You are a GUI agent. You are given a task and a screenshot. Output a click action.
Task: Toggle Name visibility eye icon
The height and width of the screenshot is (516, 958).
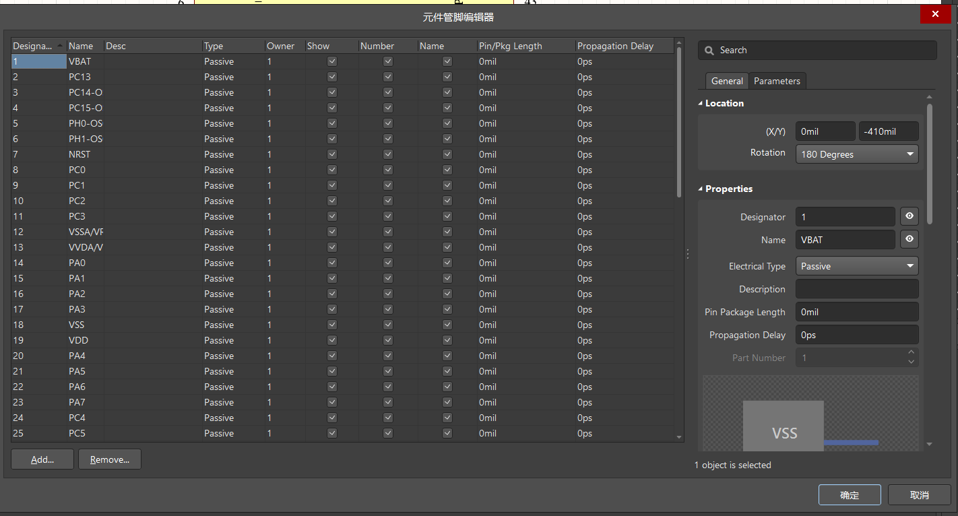coord(909,240)
